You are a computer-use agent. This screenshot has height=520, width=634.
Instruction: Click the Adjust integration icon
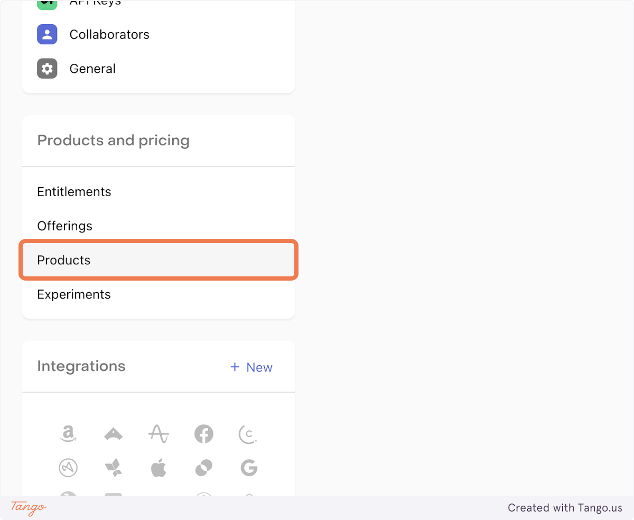68,468
